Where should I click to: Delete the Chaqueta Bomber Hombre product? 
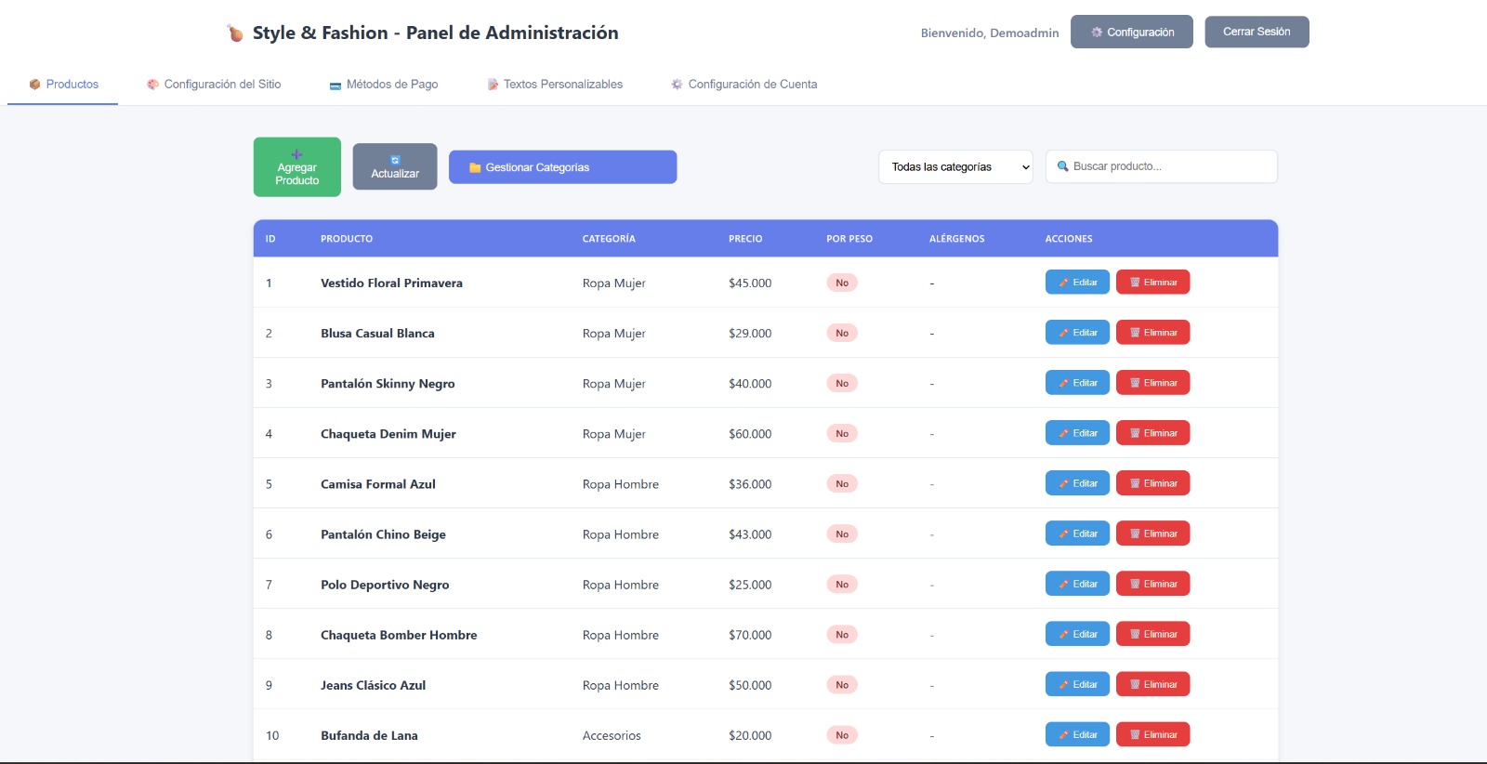[1152, 634]
